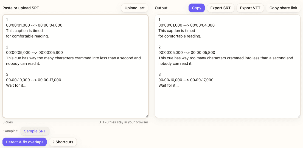This screenshot has width=303, height=148.
Task: Click input line 'Wait for it...'
Action: pyautogui.click(x=16, y=85)
